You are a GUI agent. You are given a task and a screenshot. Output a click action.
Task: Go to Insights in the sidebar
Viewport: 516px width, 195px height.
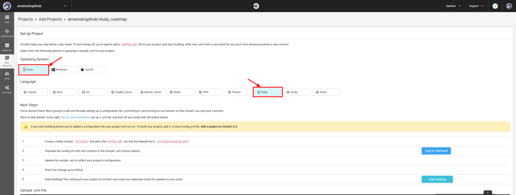7,47
